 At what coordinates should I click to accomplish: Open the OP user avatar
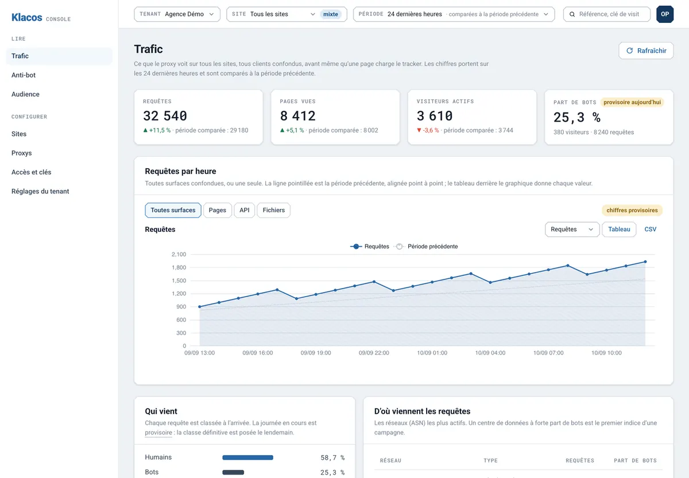(665, 14)
